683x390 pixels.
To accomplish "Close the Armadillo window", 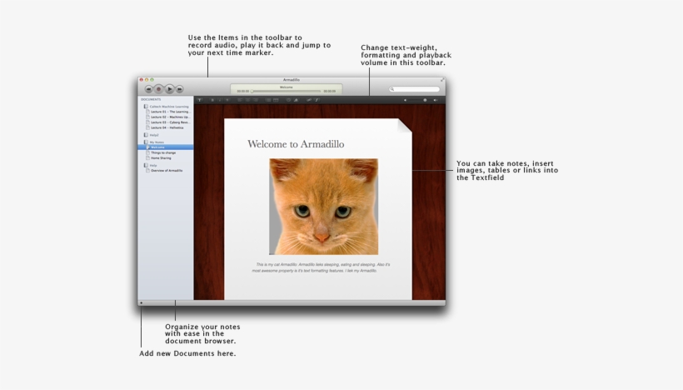I will click(141, 80).
